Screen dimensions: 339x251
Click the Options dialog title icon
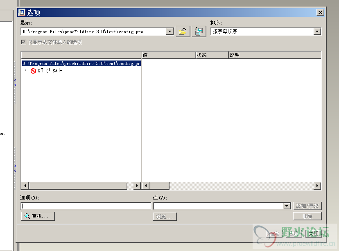22,12
